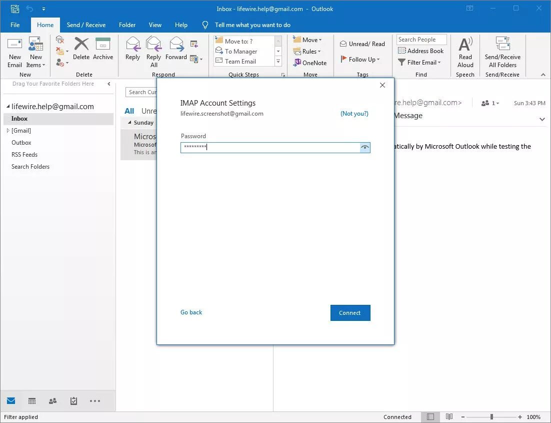551x423 pixels.
Task: Select the To Manager quick step
Action: coord(244,52)
